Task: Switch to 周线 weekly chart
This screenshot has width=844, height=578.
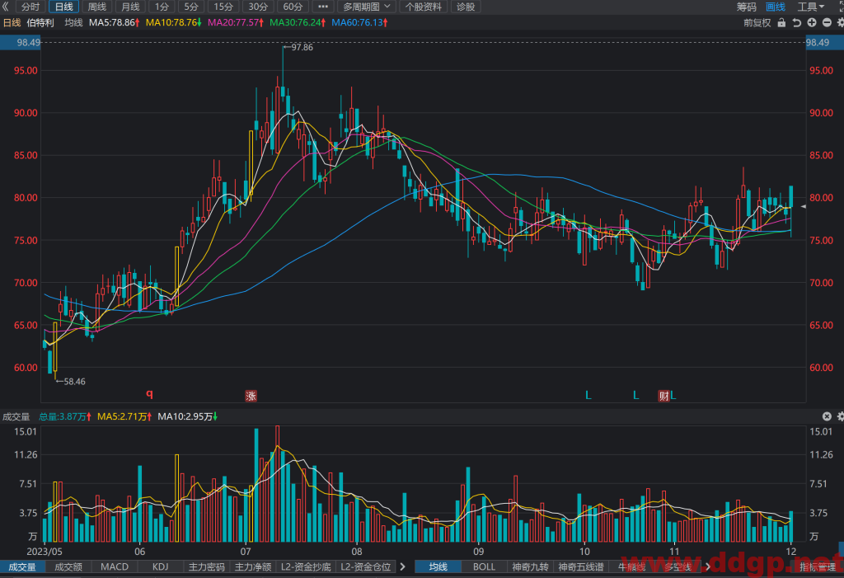Action: pyautogui.click(x=97, y=7)
